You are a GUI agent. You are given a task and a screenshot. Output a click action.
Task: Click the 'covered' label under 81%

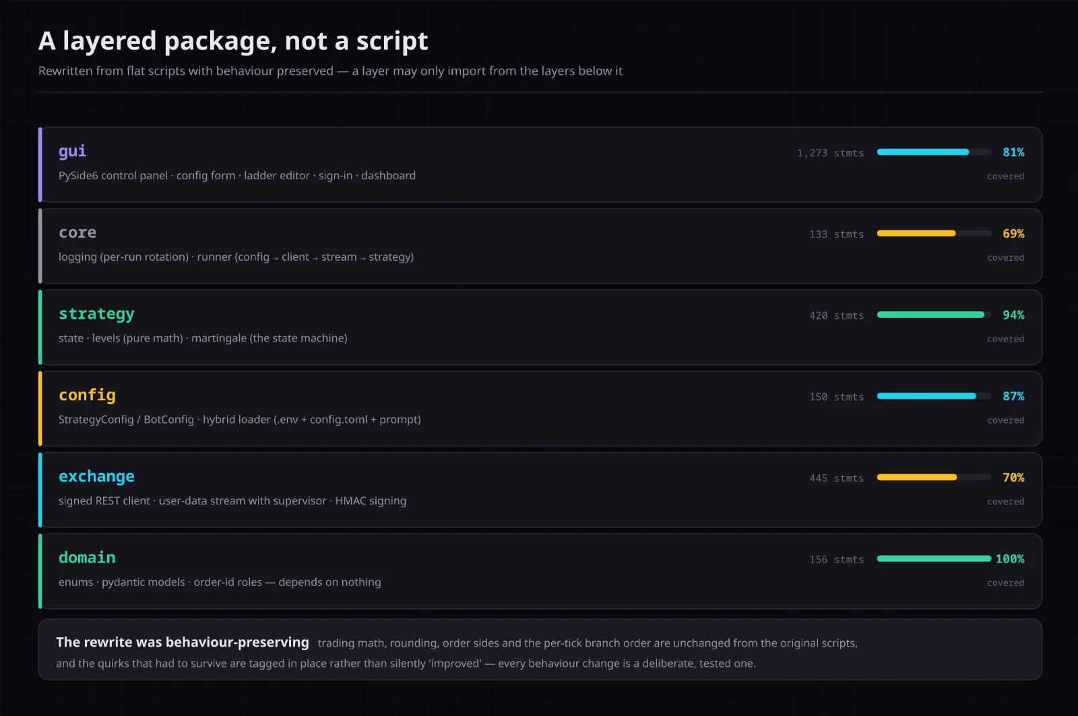click(x=1005, y=176)
